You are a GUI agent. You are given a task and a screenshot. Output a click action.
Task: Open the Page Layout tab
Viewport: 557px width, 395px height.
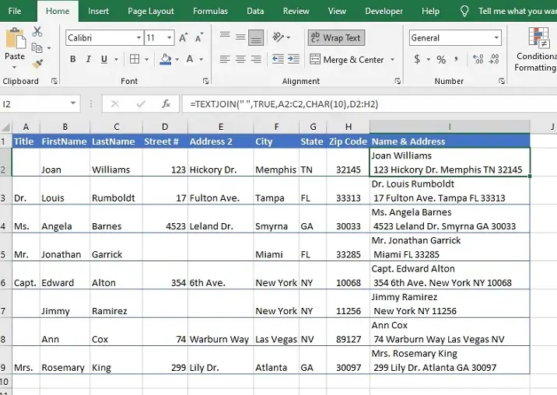[x=151, y=12]
